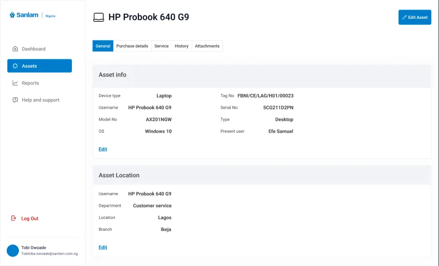Viewport: 439px width, 266px height.
Task: Click the pencil icon in Edit Asset
Action: coord(404,17)
